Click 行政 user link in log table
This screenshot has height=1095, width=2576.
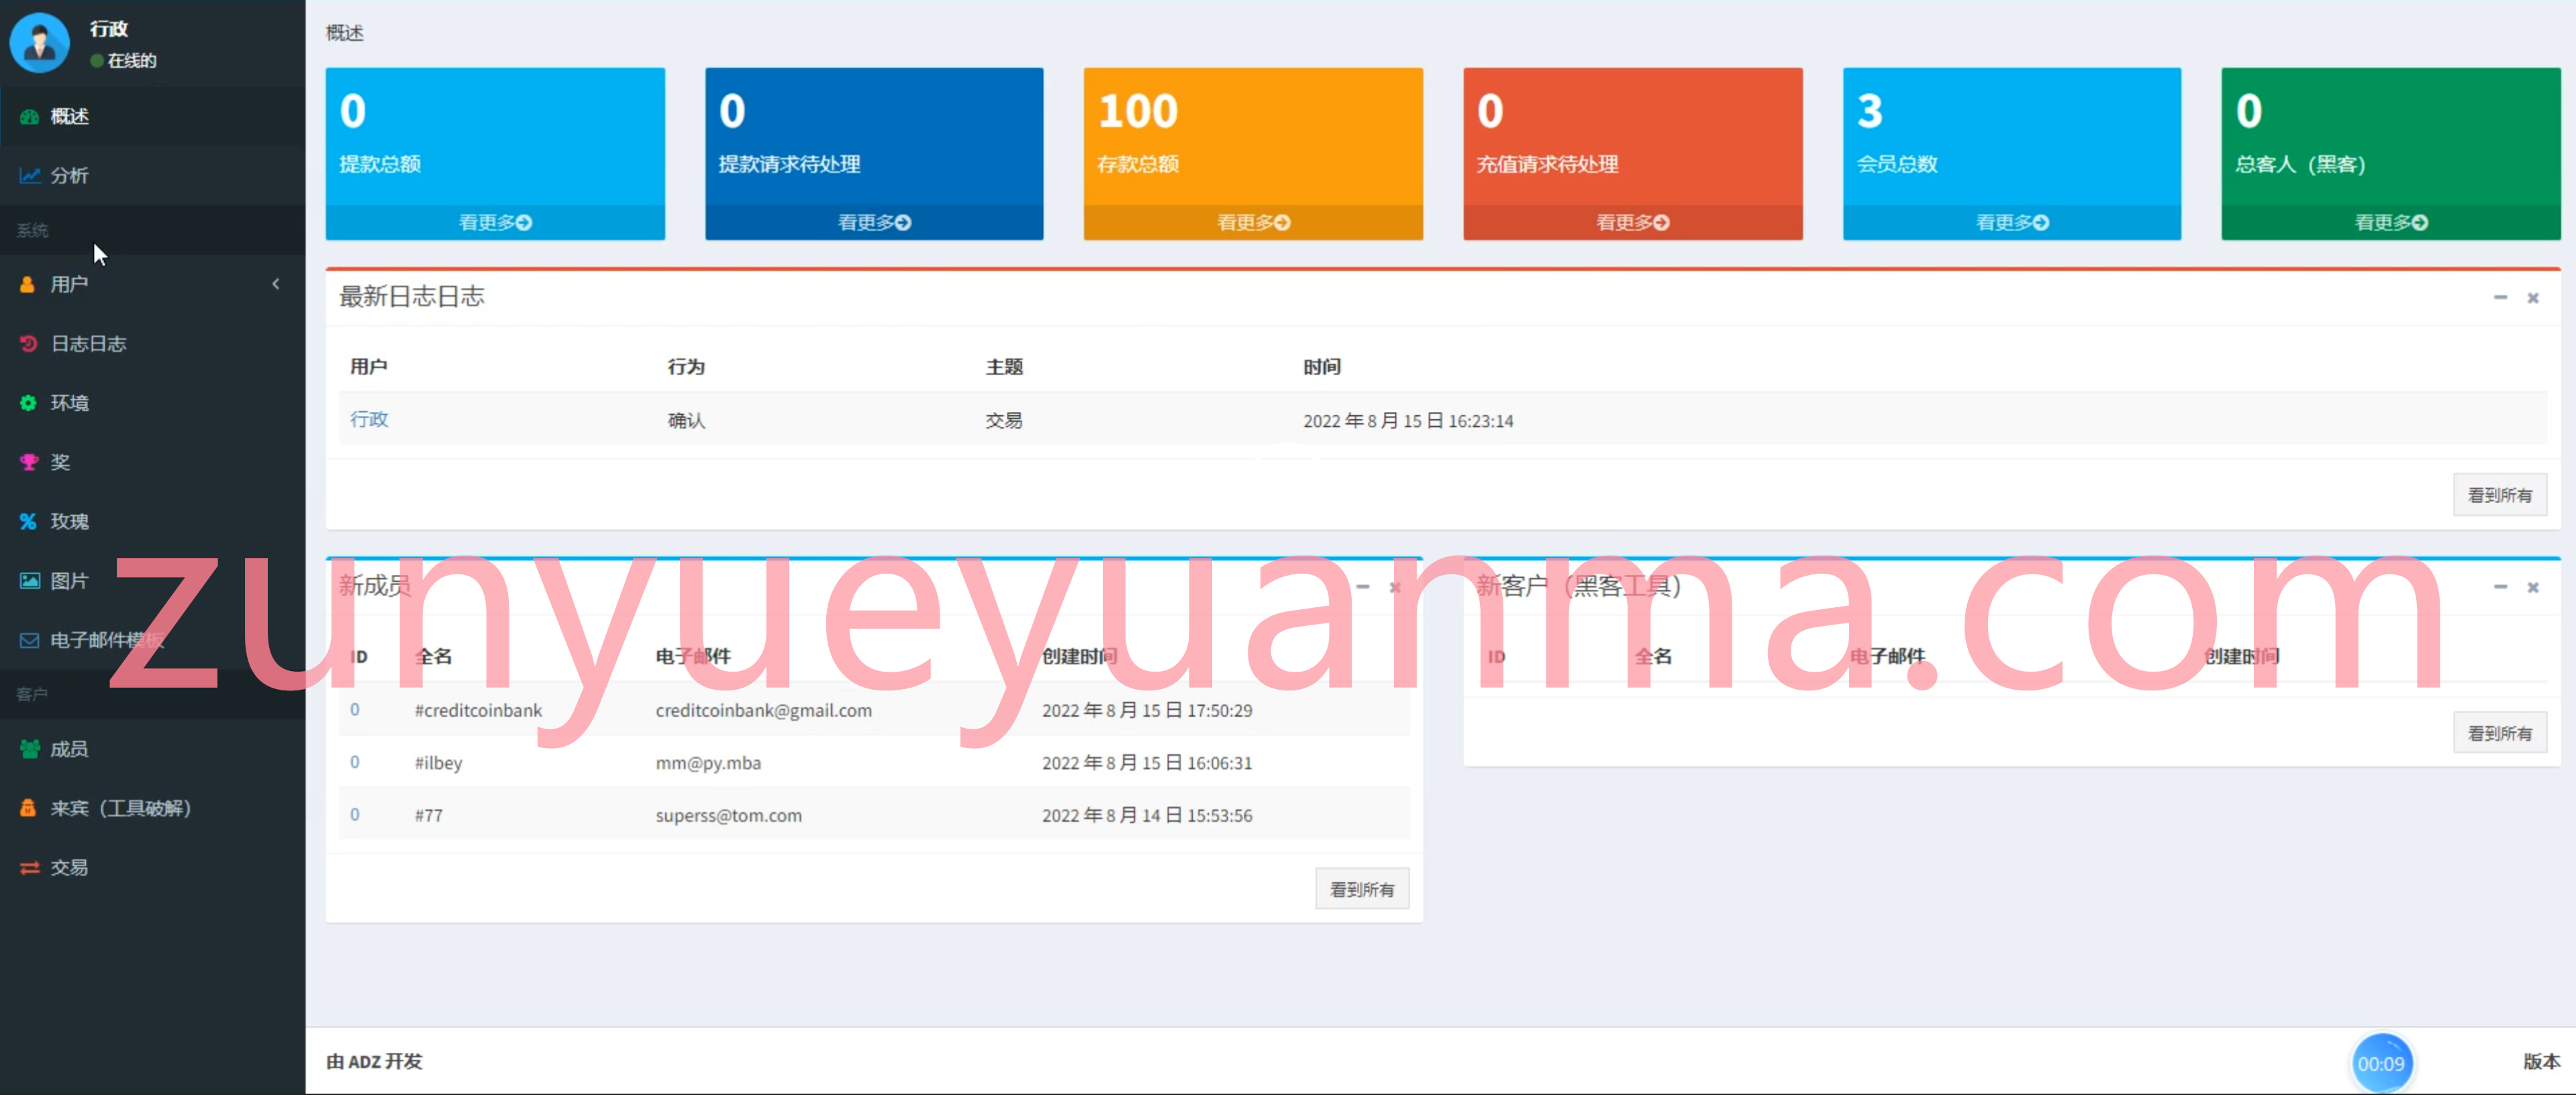pos(369,420)
